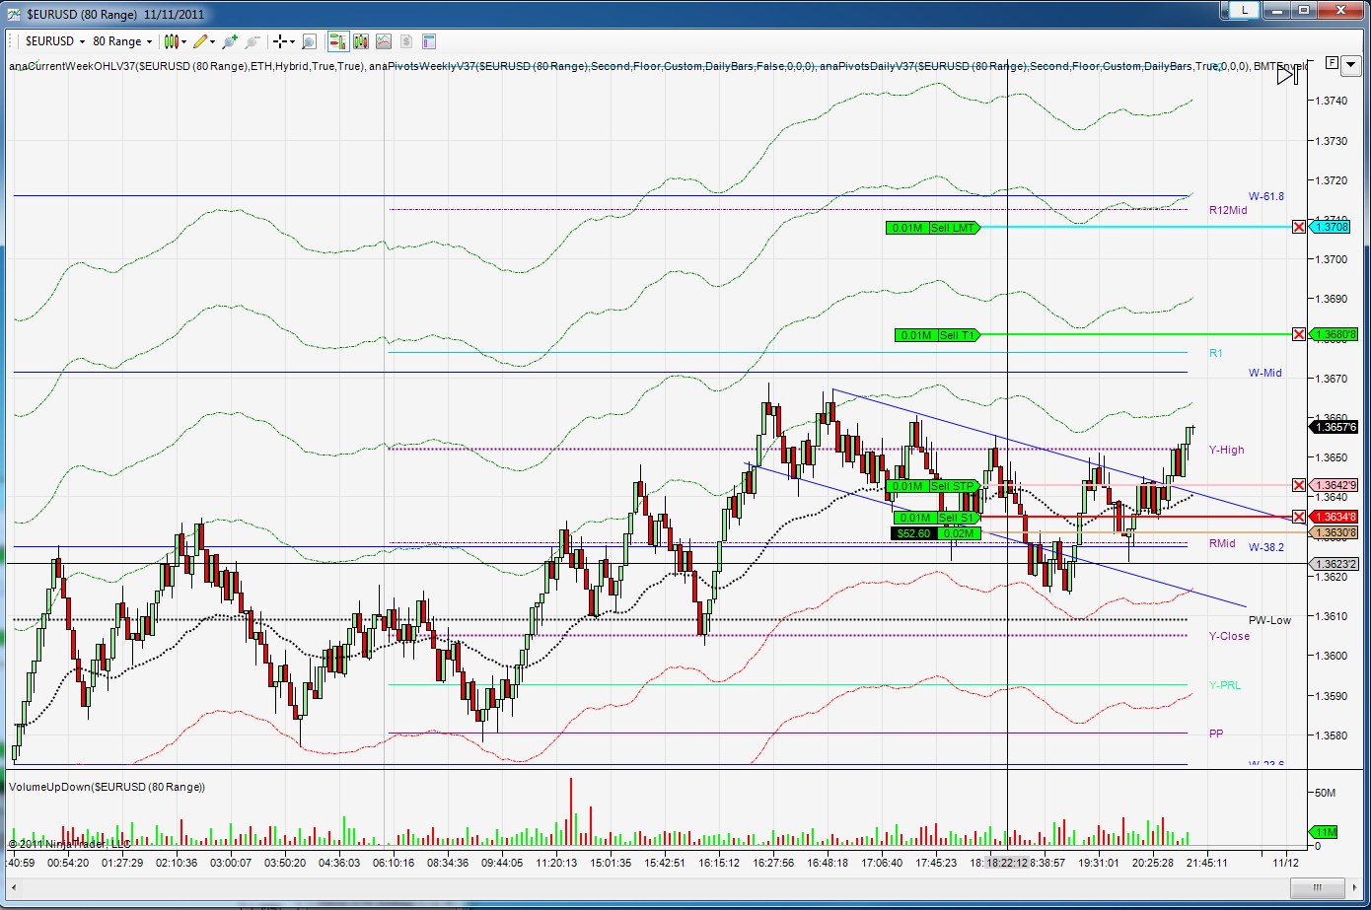This screenshot has height=910, width=1371.
Task: Click the 0.02M position size marker
Action: 961,533
